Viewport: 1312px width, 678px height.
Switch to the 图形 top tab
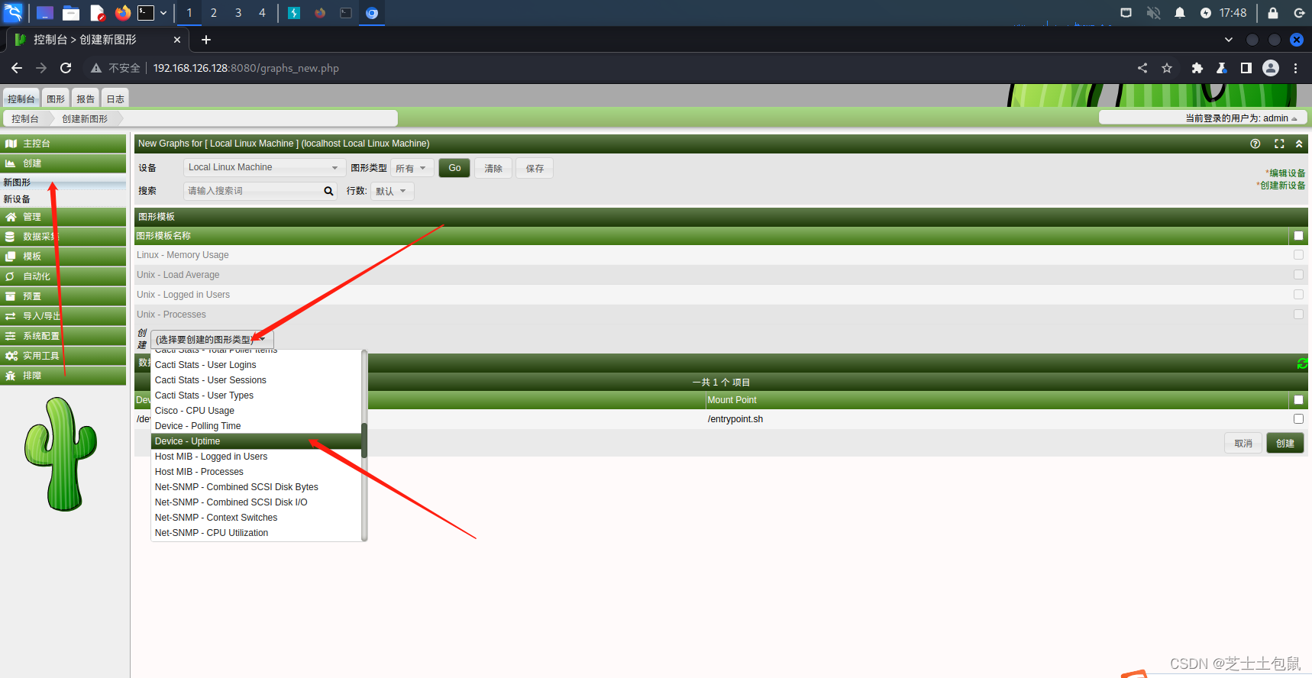(56, 98)
